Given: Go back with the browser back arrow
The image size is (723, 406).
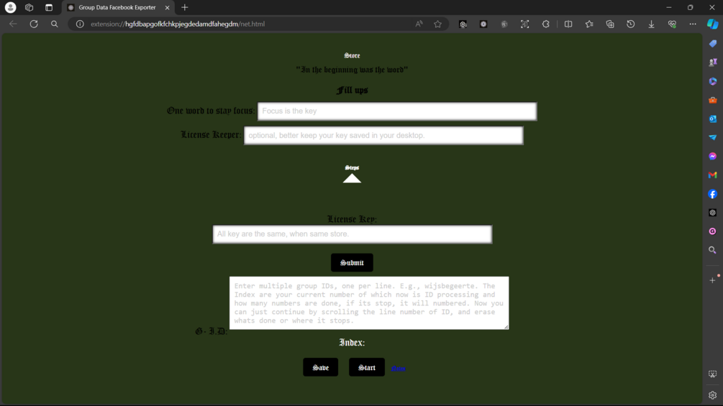Looking at the screenshot, I should (x=13, y=24).
